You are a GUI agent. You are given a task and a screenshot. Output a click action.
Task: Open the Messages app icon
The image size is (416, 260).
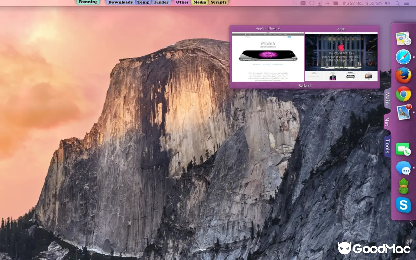pyautogui.click(x=403, y=168)
